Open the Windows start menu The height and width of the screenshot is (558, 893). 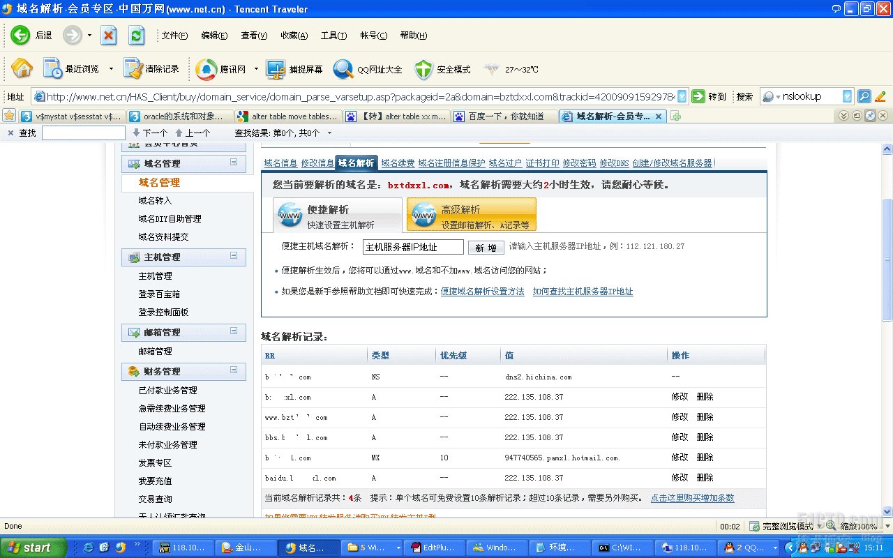(33, 548)
